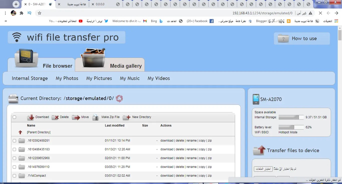Viewport: 342px width, 184px height.
Task: Check the box for .1614976099110
Action: pos(14,167)
